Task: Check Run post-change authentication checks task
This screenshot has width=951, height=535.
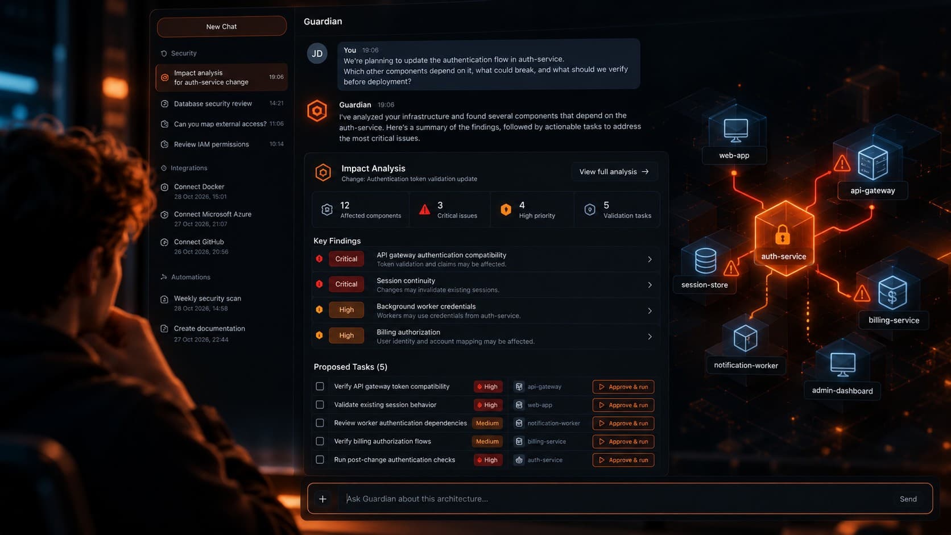Action: click(x=320, y=459)
